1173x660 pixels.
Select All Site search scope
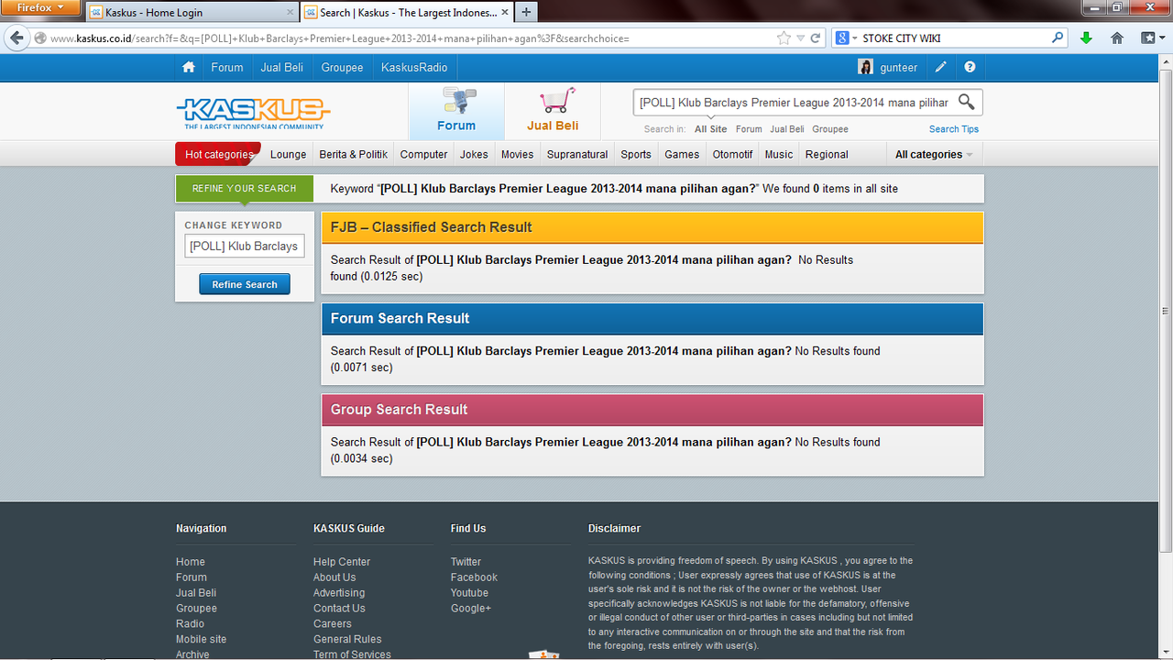(711, 129)
